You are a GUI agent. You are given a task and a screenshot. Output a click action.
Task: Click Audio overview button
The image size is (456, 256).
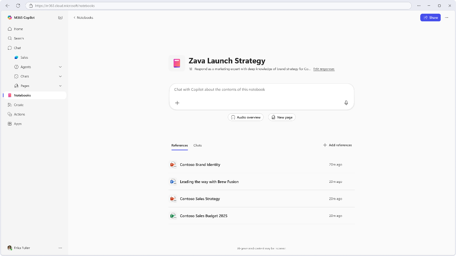click(x=246, y=117)
